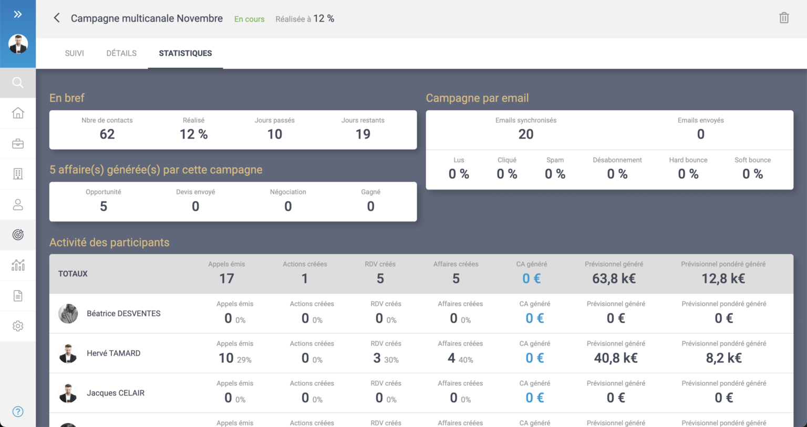Screen dimensions: 807x427
Task: Click Jacques CELAIR avatar
Action: coord(68,393)
